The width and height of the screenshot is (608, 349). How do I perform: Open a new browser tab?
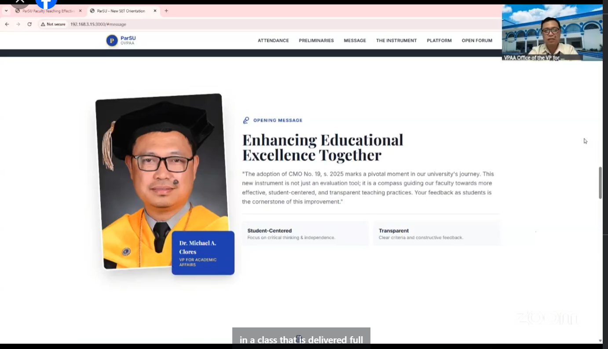coord(166,11)
